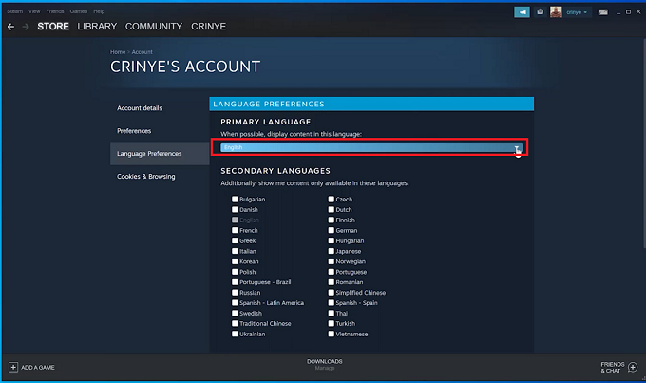
Task: Check the French language box
Action: (x=235, y=230)
